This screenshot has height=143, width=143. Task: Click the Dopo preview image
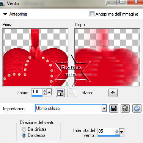click(x=107, y=57)
